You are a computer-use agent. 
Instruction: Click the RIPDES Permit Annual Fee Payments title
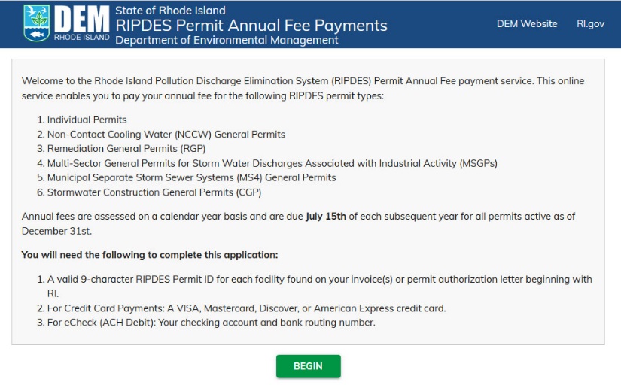click(251, 25)
